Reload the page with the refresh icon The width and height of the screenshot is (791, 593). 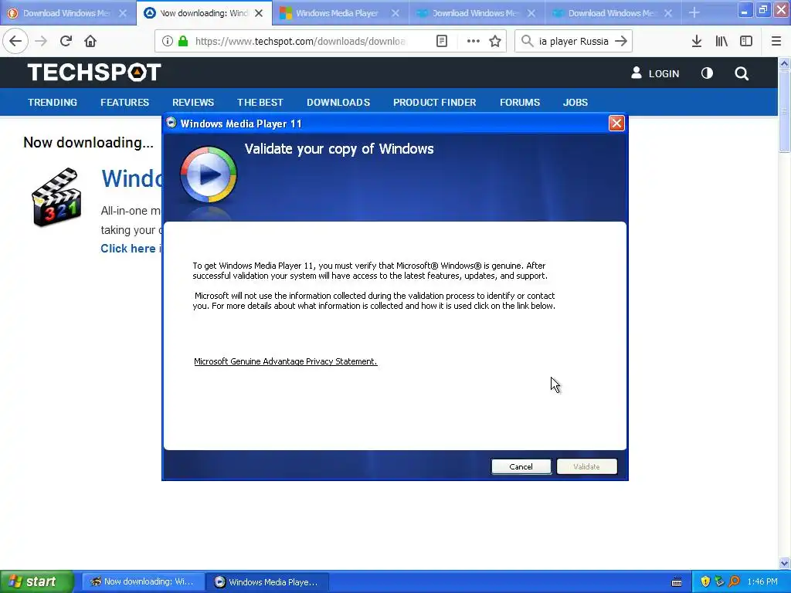tap(66, 42)
